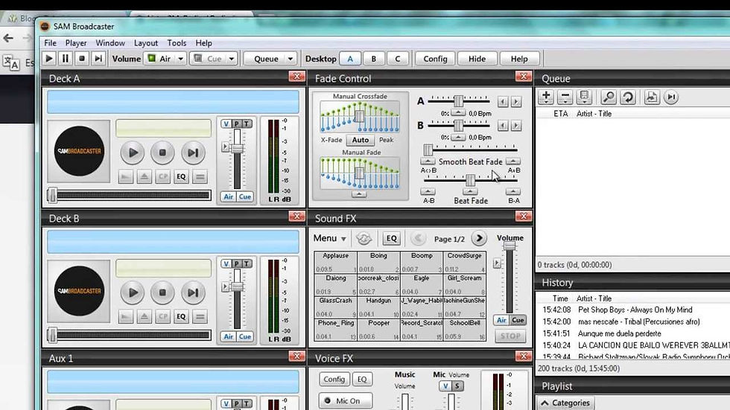Select Pet Shop Boys - Always On My Mind
Image resolution: width=730 pixels, height=410 pixels.
coord(635,310)
